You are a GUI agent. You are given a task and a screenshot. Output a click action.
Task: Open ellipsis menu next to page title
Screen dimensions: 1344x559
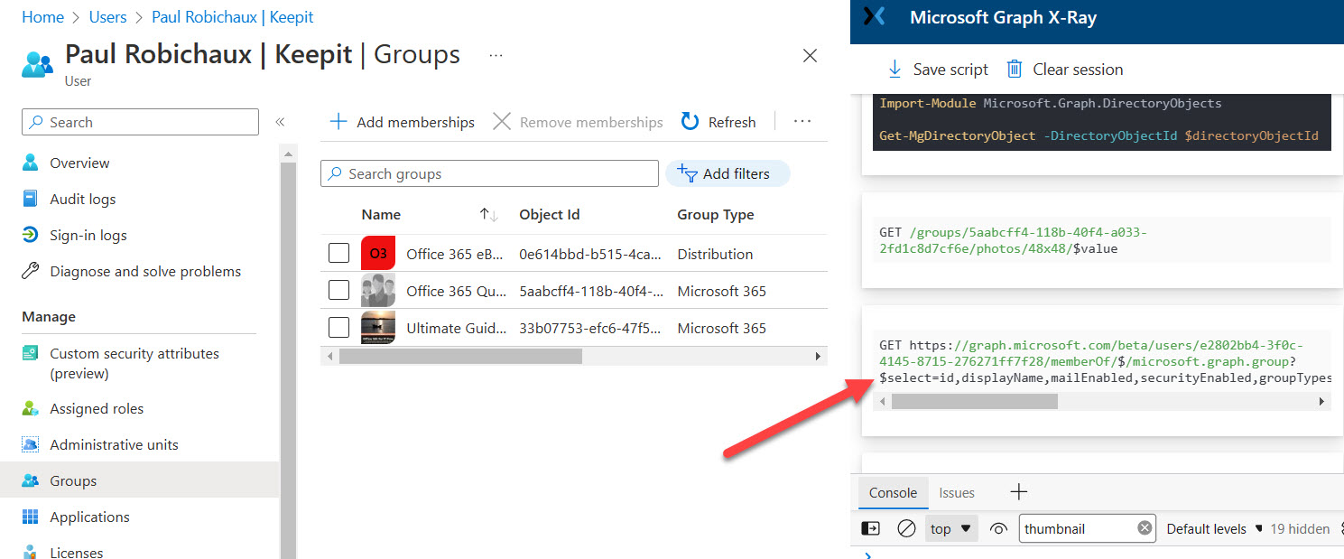coord(496,55)
